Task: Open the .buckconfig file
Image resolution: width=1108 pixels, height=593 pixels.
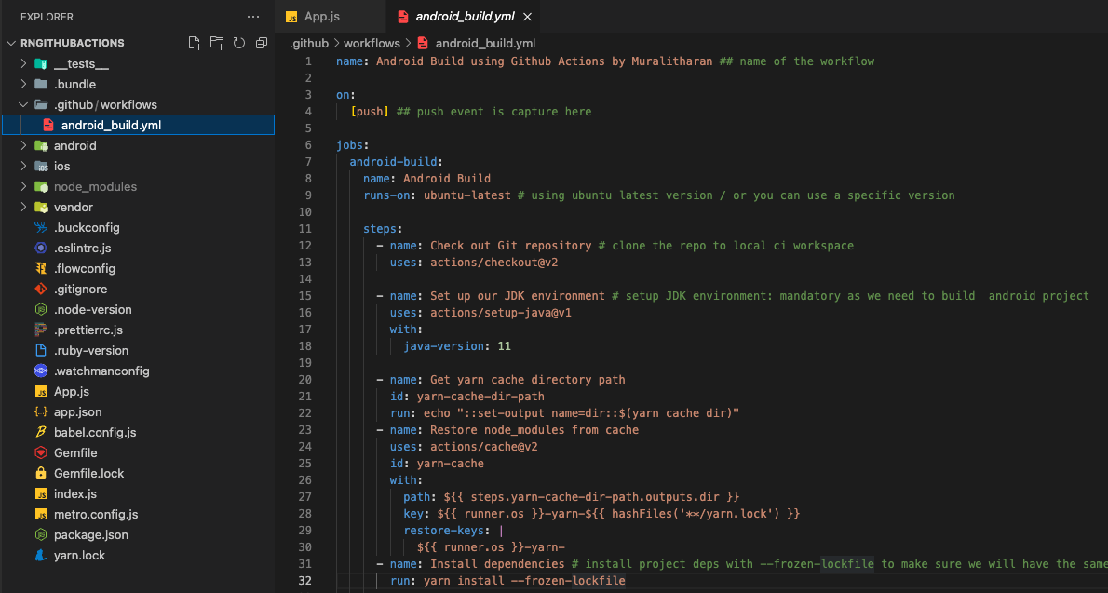Action: pos(139,227)
